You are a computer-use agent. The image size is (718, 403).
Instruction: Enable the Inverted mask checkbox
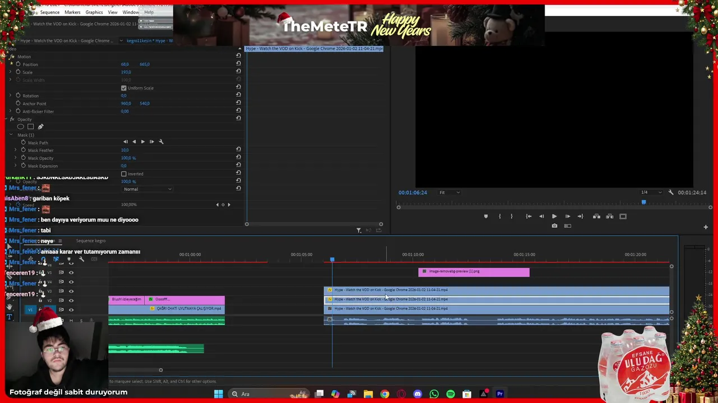[x=124, y=174]
